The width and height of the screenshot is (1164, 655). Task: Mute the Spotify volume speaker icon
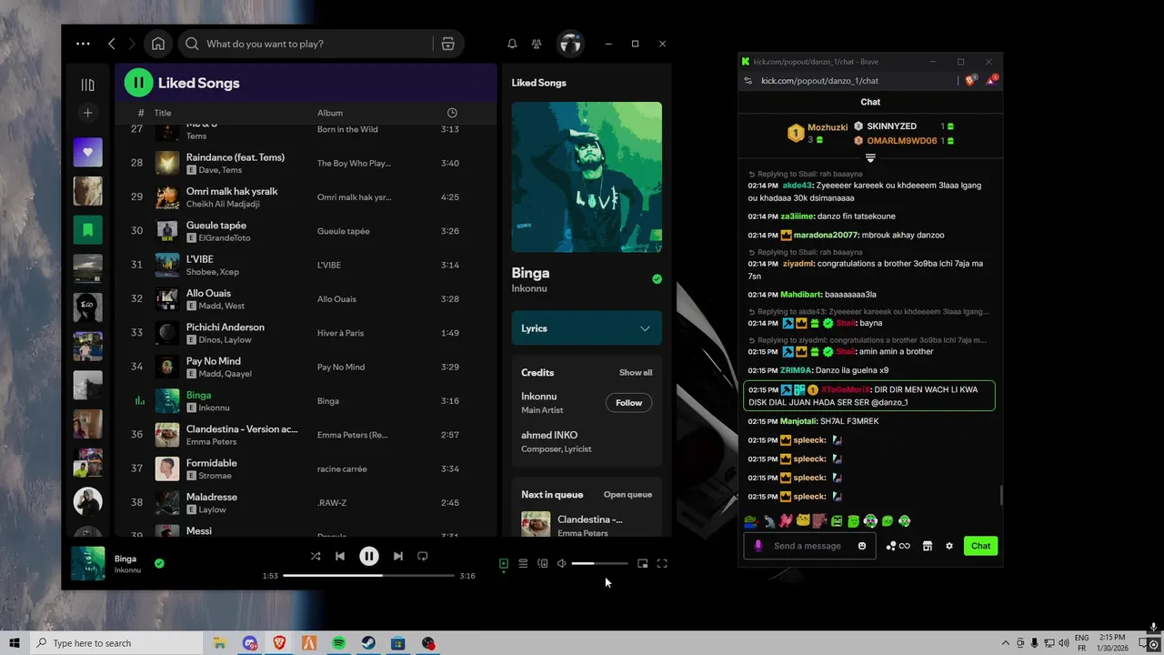coord(561,563)
